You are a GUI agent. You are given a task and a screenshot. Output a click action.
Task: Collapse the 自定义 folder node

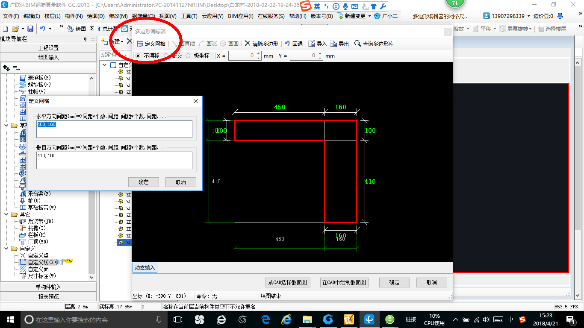coord(6,249)
